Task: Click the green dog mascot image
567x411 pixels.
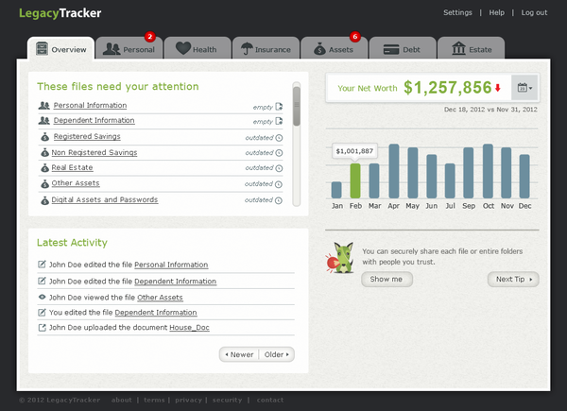Action: [339, 257]
